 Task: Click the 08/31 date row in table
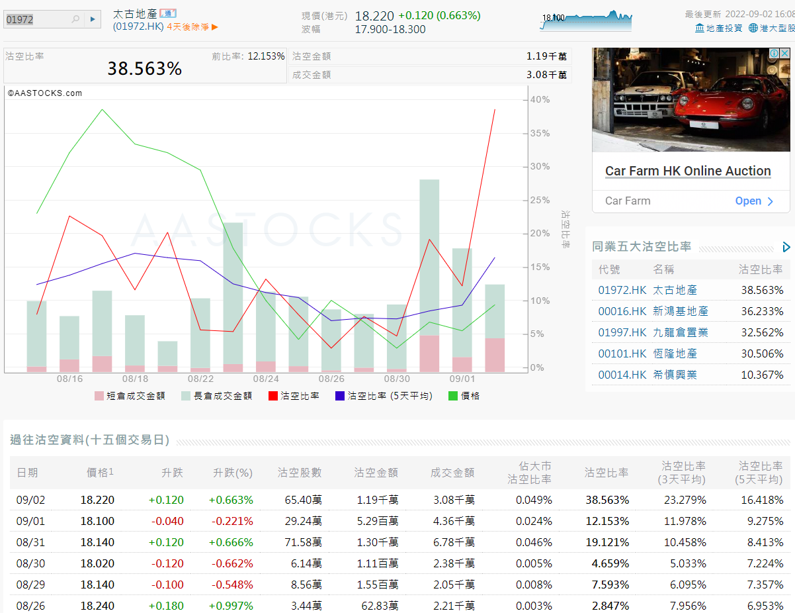399,542
